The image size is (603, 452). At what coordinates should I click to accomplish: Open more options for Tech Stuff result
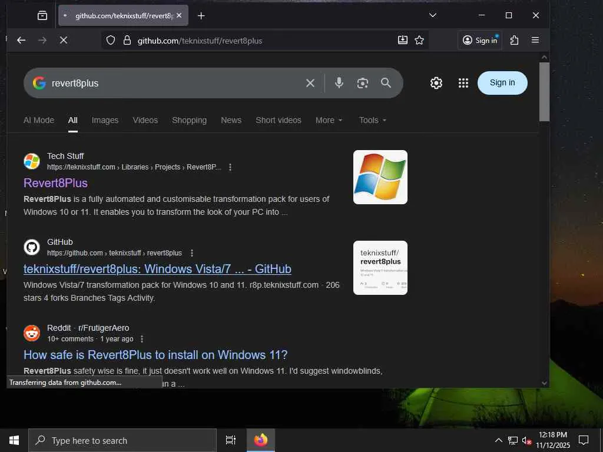coord(230,167)
